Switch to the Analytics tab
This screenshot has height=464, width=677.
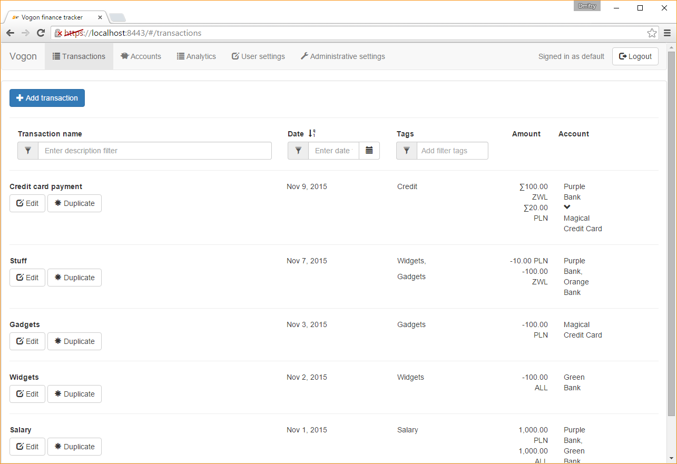[x=197, y=56]
